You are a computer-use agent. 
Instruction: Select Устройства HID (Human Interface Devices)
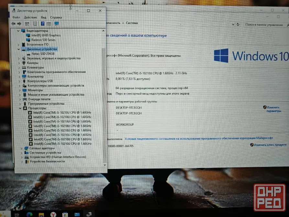tap(58, 157)
